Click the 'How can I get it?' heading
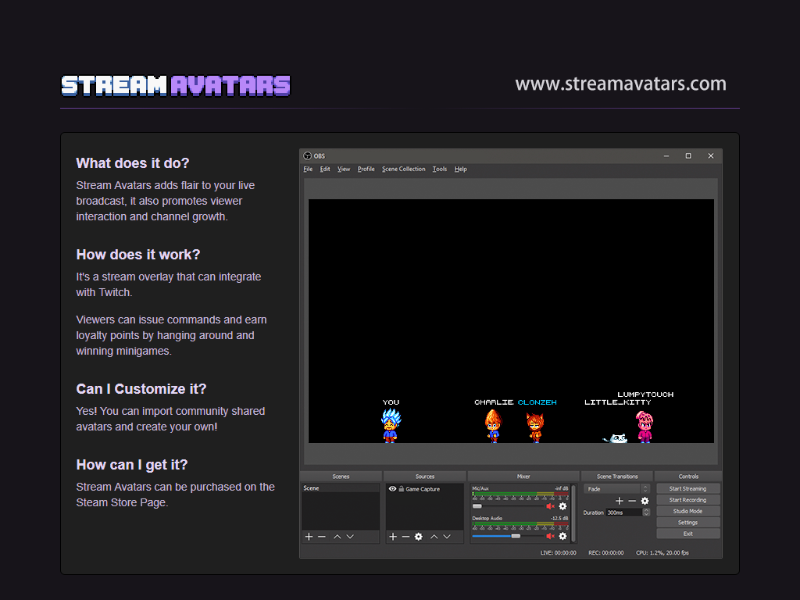Image resolution: width=800 pixels, height=600 pixels. (131, 465)
